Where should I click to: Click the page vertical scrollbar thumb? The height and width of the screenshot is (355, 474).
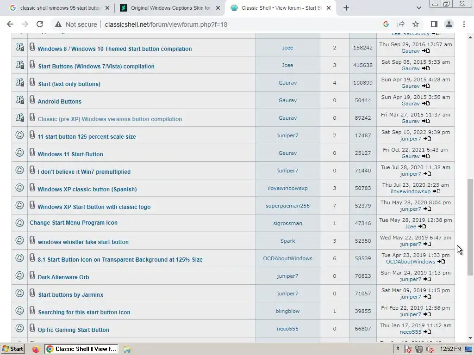pyautogui.click(x=470, y=227)
